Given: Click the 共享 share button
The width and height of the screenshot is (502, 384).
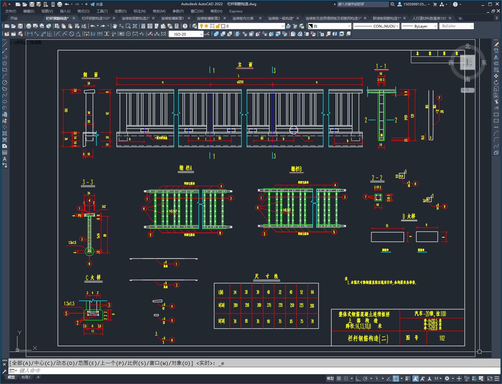Looking at the screenshot, I should point(97,4).
